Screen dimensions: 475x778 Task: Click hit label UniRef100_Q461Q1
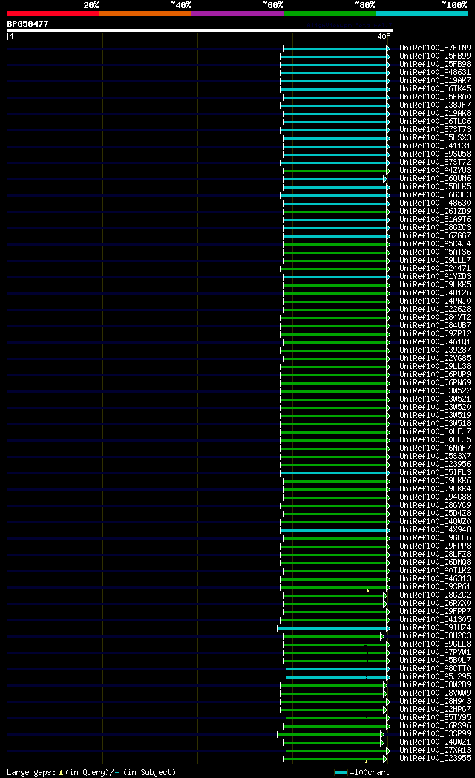coord(436,342)
